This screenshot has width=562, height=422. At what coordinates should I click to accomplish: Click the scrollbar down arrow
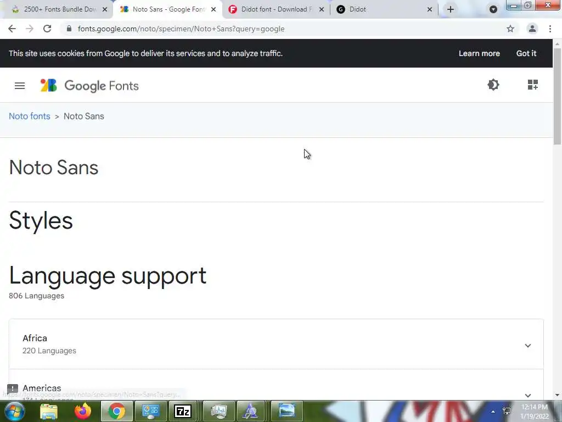(557, 395)
